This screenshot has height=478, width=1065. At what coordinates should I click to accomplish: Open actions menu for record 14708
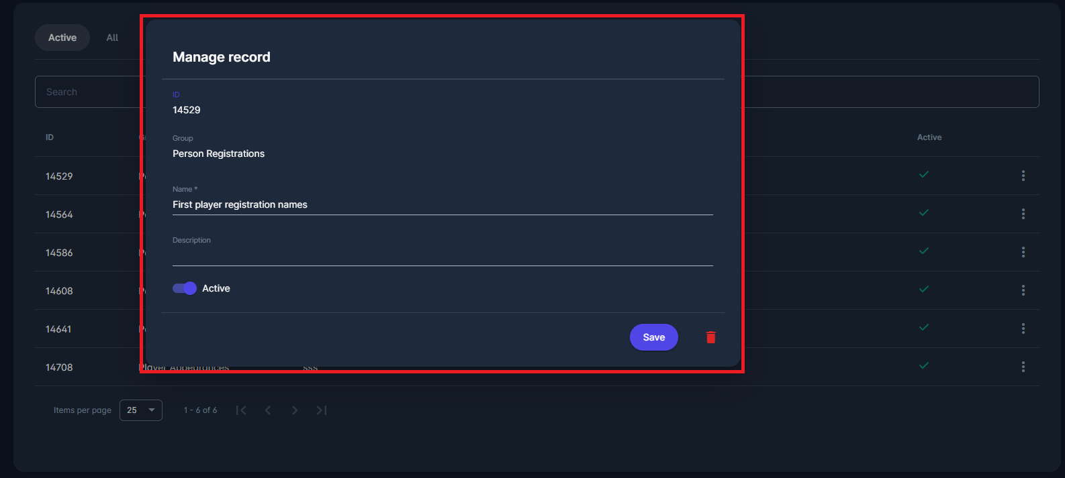[1023, 367]
